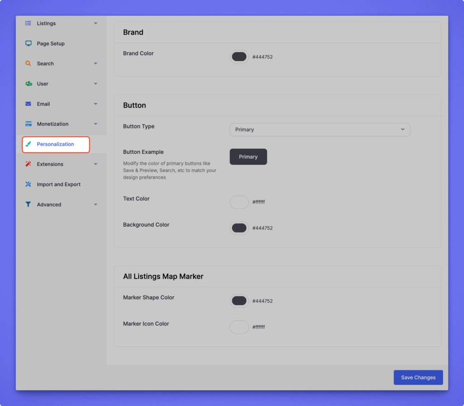Click the Search magnifier icon in sidebar
The width and height of the screenshot is (464, 406).
point(28,64)
